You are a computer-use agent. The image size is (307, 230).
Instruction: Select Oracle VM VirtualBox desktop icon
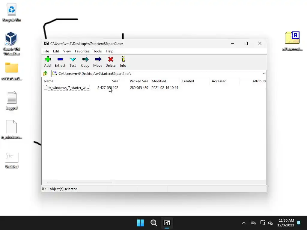coord(12,44)
